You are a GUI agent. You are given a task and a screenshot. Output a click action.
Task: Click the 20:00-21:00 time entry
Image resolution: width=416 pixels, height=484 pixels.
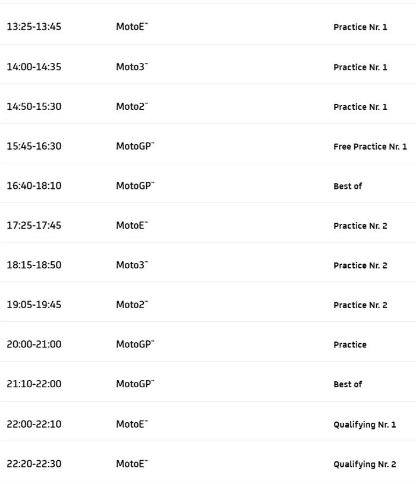(x=34, y=344)
